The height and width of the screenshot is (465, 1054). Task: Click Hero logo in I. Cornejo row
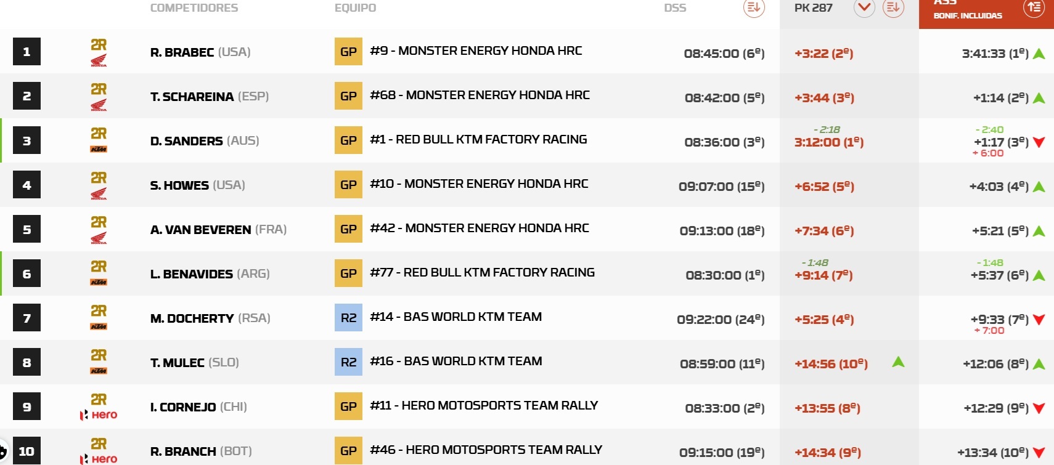[x=99, y=414]
